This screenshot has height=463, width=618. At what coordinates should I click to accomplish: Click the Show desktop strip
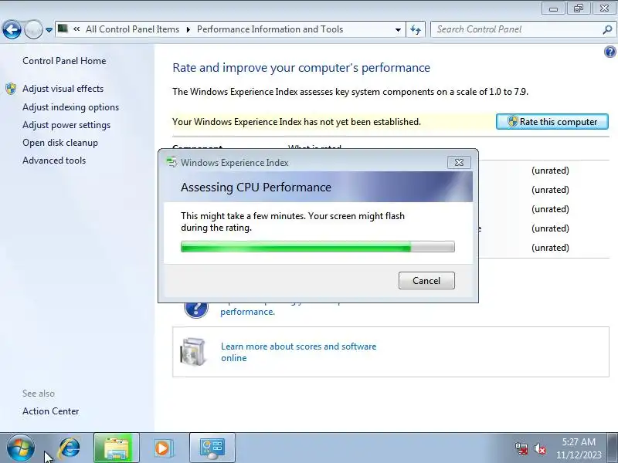point(613,448)
